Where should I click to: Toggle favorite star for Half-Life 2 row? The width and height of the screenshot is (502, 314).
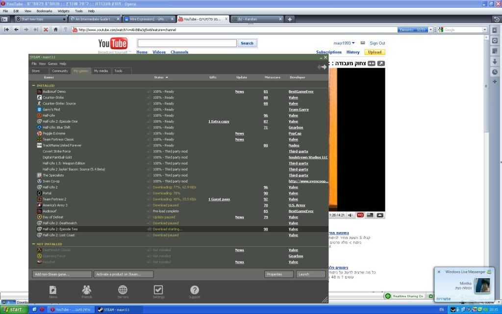[x=149, y=187]
